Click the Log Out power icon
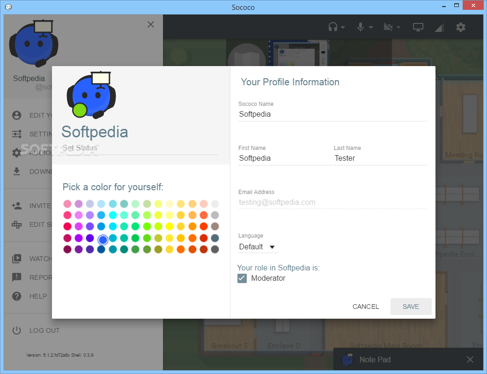Viewport: 487px width, 374px height. click(x=16, y=330)
